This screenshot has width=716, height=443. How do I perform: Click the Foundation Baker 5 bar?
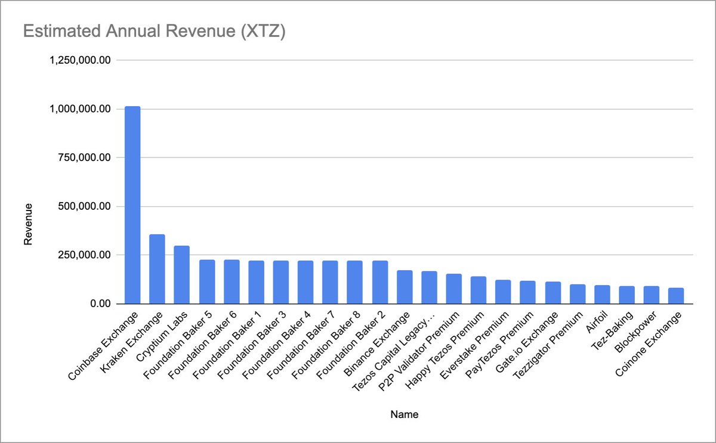206,282
